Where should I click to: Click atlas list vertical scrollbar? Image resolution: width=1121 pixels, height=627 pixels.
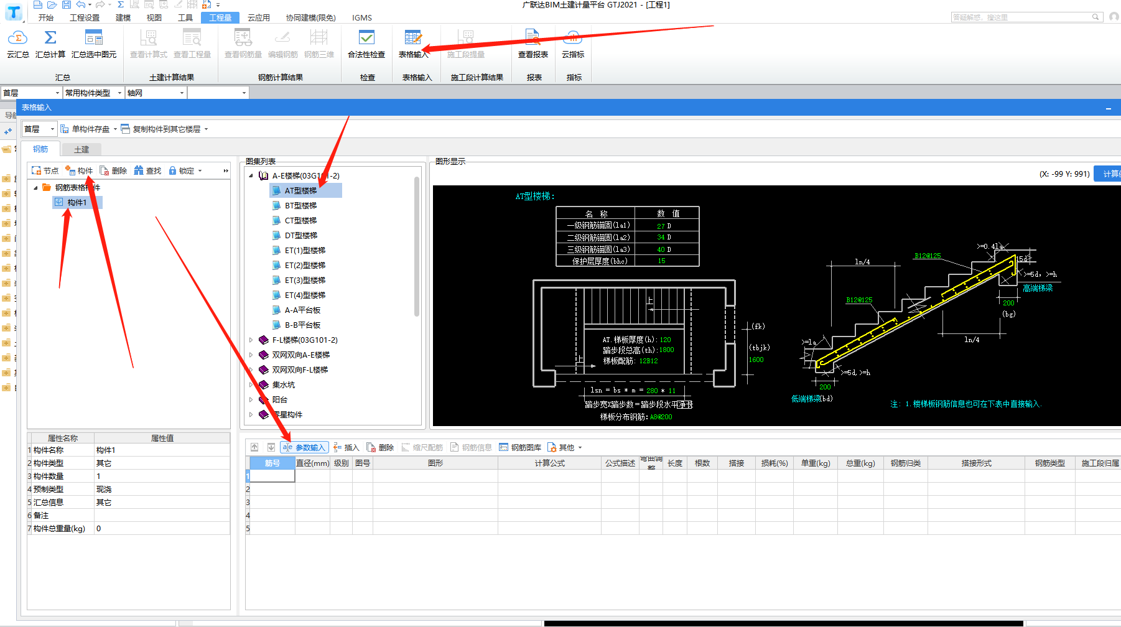pos(417,246)
